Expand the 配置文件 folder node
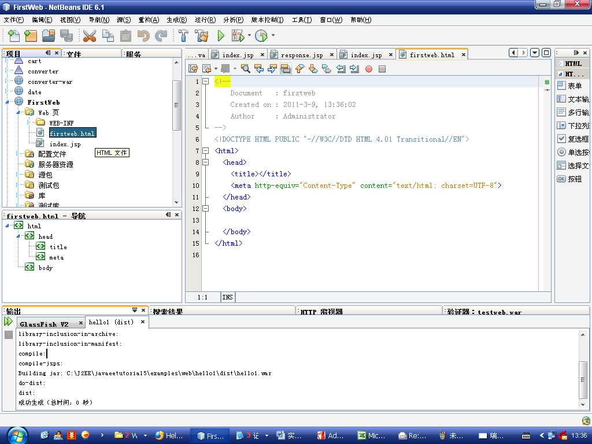 pos(18,154)
